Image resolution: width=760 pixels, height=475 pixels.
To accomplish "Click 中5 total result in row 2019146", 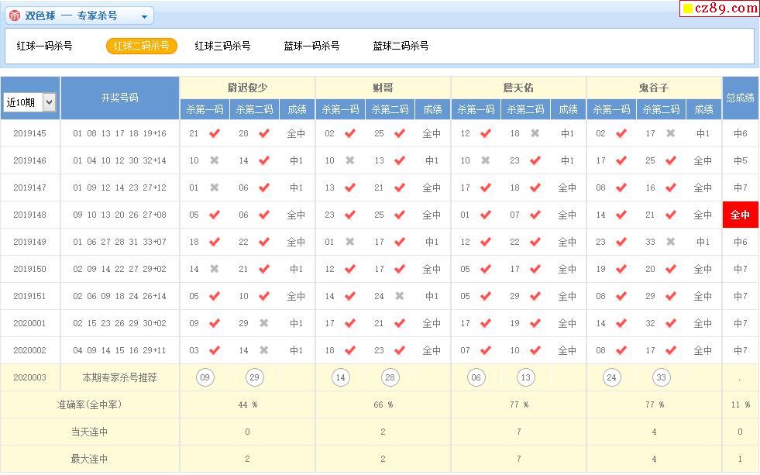I will (740, 160).
